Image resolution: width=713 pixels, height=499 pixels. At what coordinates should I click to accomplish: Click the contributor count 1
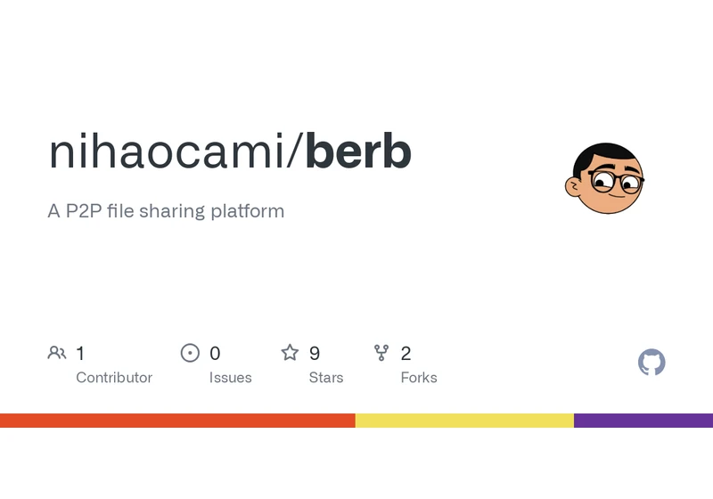pos(80,354)
